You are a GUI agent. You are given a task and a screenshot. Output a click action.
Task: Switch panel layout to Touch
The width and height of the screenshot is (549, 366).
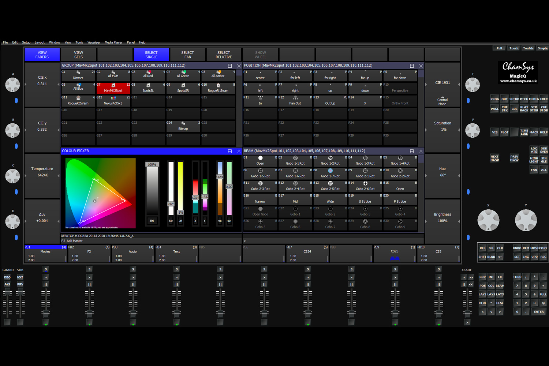(x=514, y=48)
